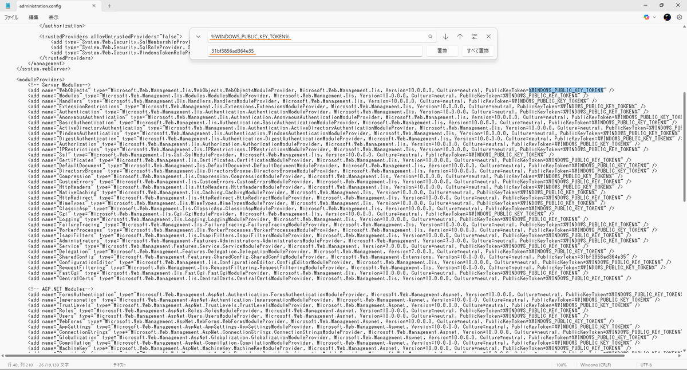Click the すべて置換 button
The height and width of the screenshot is (370, 687).
click(478, 51)
